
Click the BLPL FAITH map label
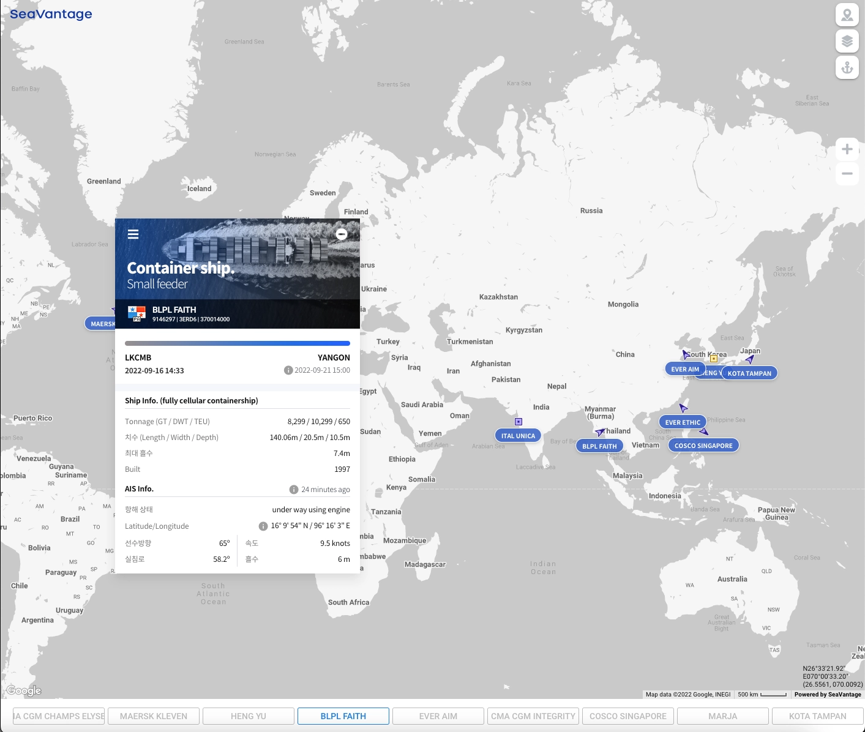[599, 446]
